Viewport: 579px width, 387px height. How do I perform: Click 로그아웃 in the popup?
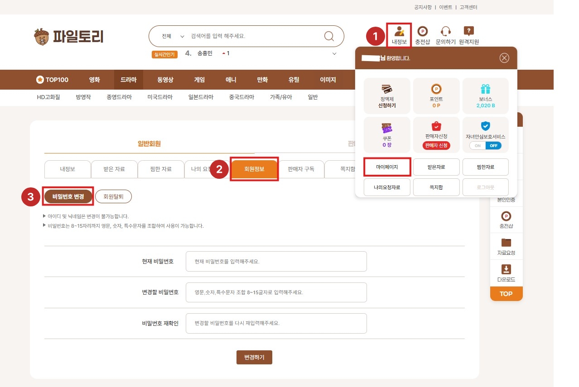coord(486,187)
